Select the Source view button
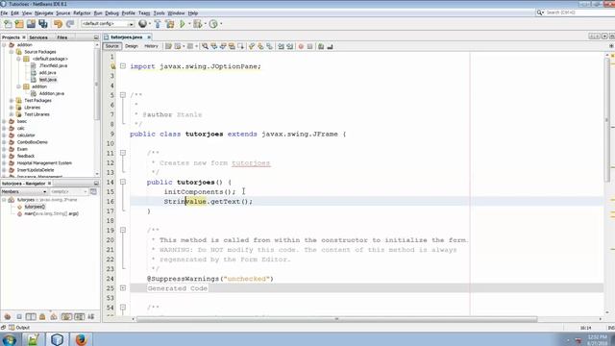The image size is (615, 346). [x=111, y=46]
